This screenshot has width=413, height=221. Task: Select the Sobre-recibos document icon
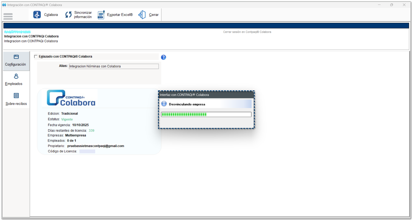pos(16,96)
